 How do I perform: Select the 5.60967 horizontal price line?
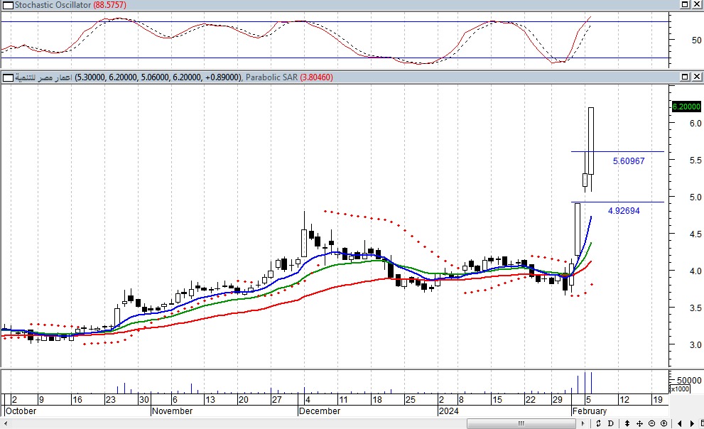[x=617, y=151]
